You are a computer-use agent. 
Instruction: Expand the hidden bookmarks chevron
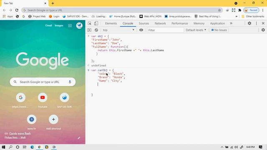237,16
